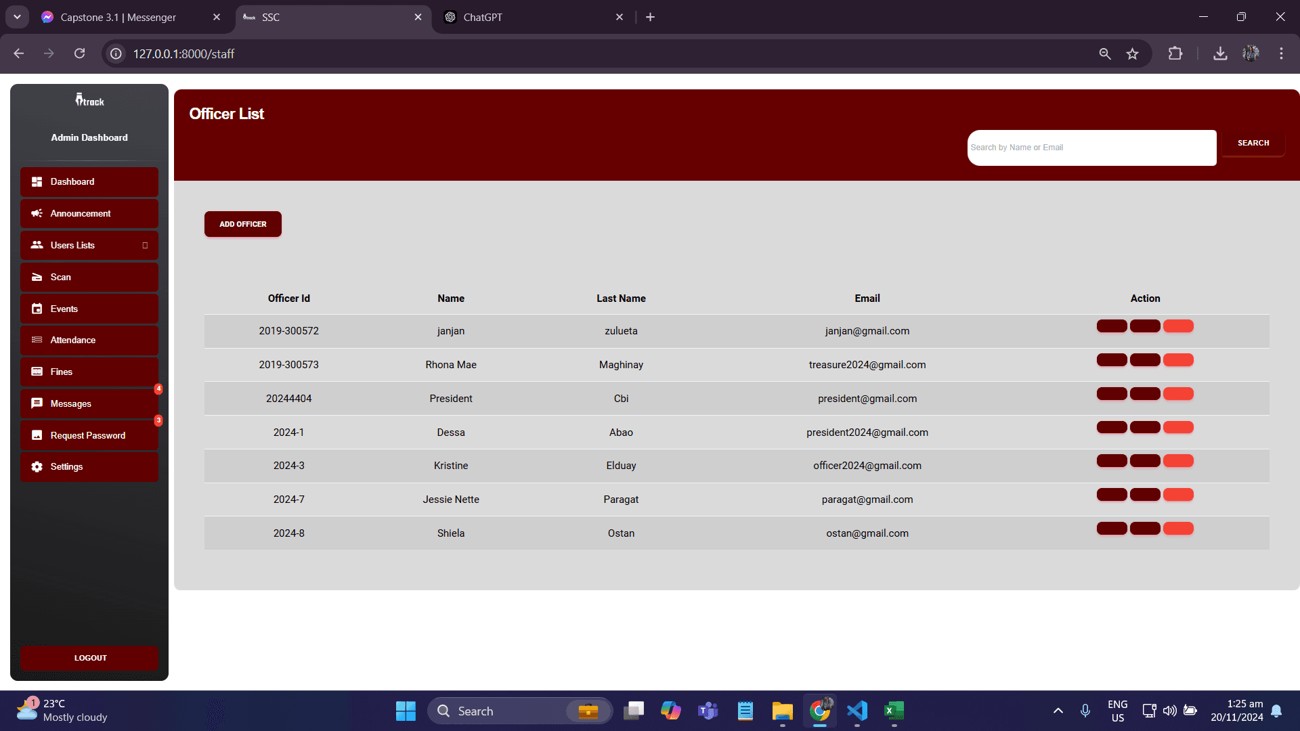Click officer ID 20244404
The height and width of the screenshot is (731, 1300).
[289, 399]
